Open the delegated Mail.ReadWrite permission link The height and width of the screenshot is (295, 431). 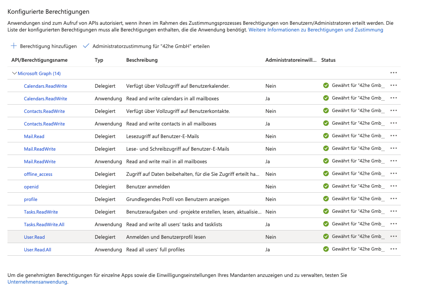[x=40, y=149]
